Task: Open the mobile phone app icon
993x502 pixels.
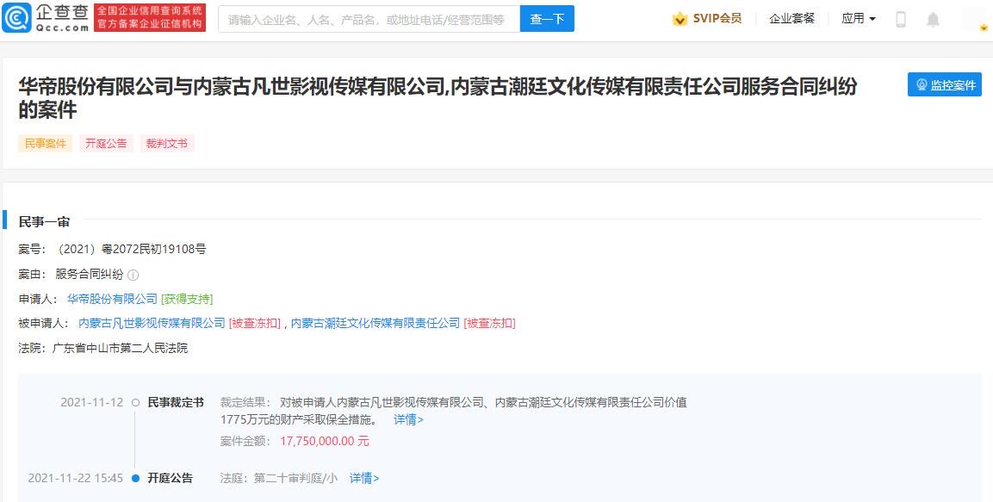Action: tap(901, 20)
